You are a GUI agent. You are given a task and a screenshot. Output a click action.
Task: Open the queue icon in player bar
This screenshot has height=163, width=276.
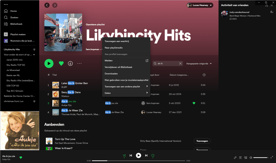(240, 158)
